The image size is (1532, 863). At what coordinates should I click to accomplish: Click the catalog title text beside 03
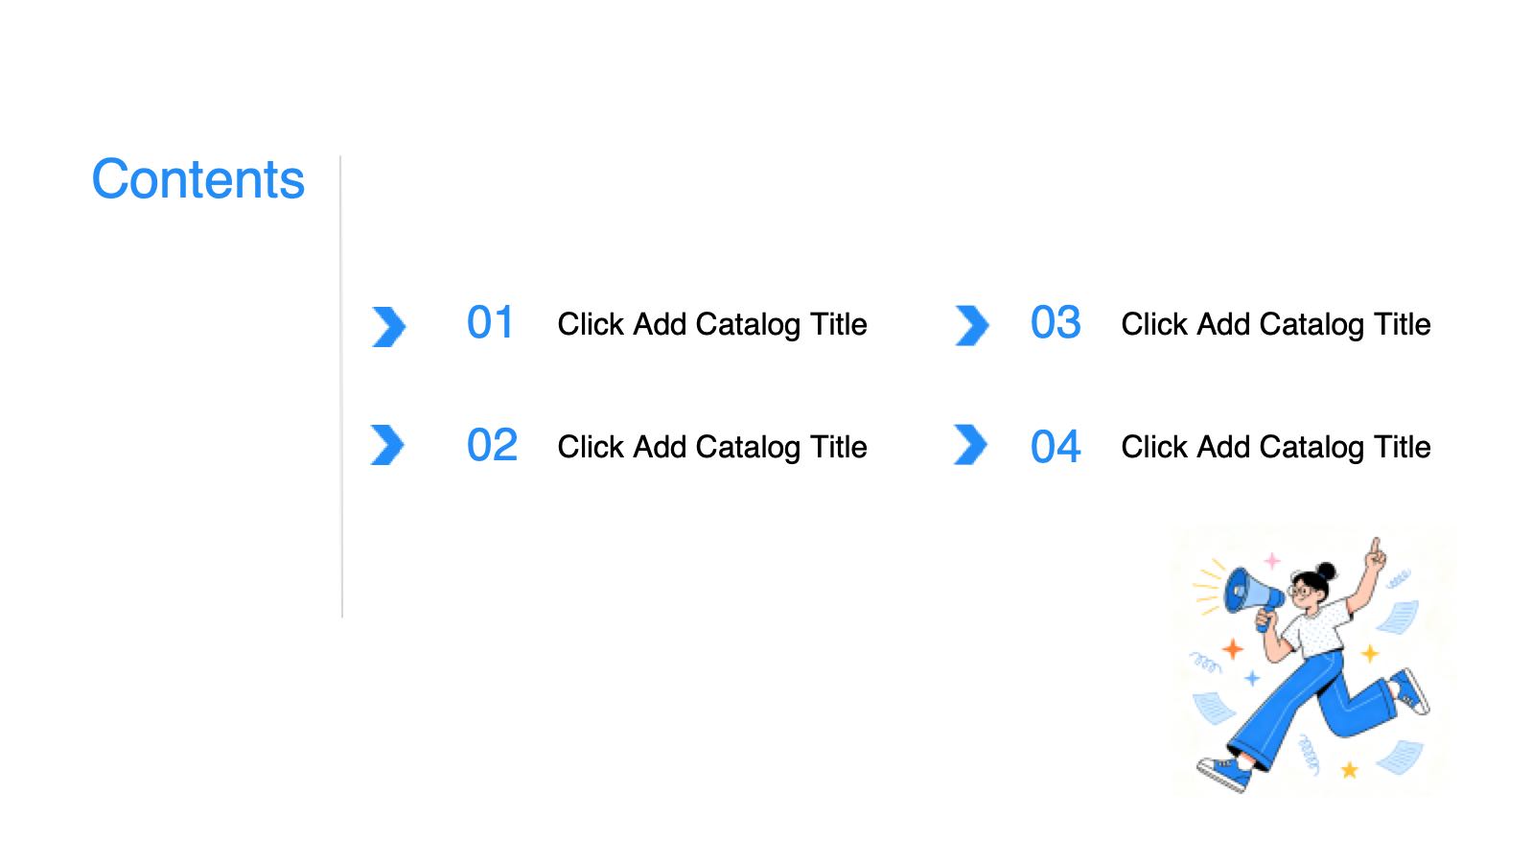pos(1275,324)
